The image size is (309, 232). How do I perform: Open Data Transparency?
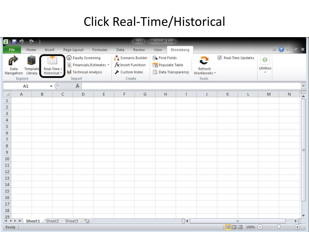(x=171, y=72)
